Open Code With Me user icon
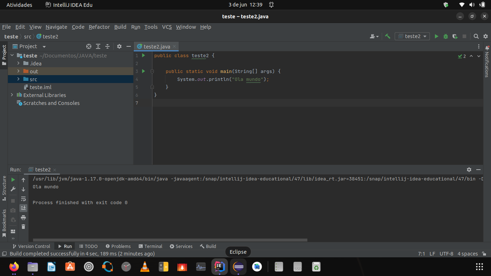The height and width of the screenshot is (276, 491). point(374,36)
